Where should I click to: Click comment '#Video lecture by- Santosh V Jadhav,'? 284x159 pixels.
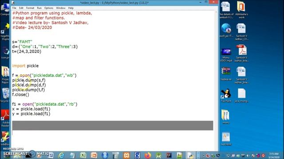coord(50,23)
